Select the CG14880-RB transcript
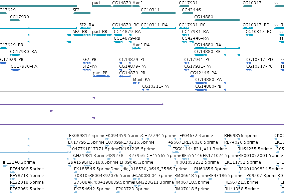The height and width of the screenshot is (194, 284). click(x=217, y=55)
